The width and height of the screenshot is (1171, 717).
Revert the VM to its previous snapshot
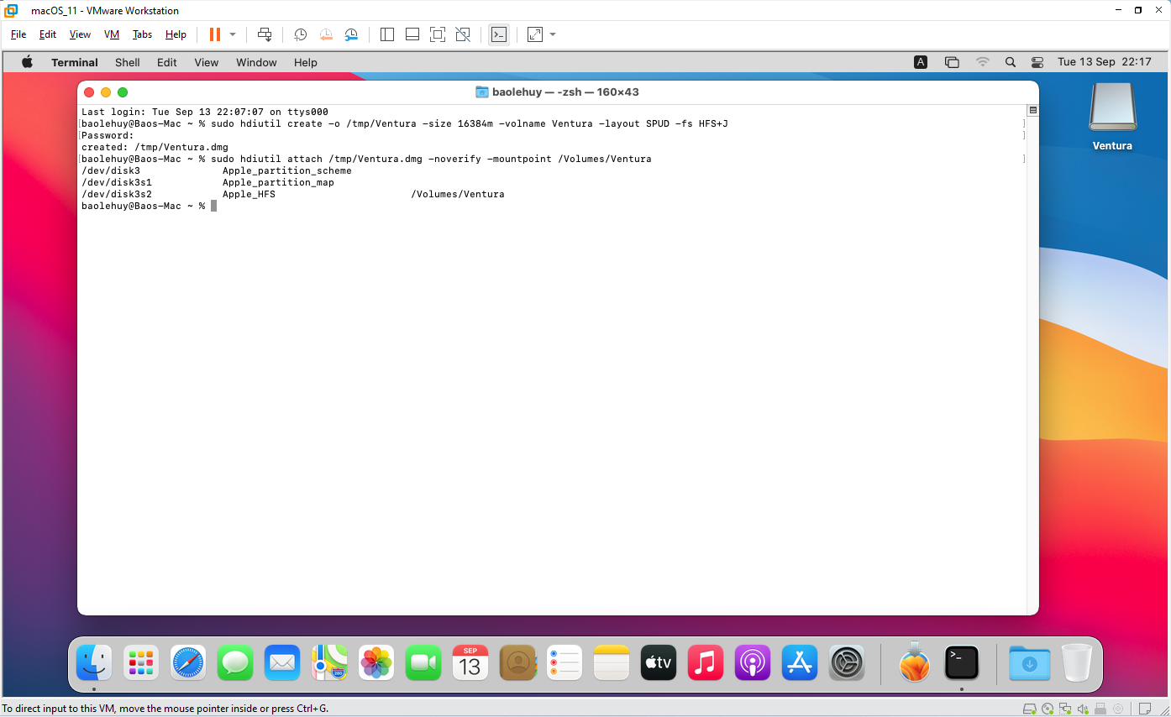[326, 34]
